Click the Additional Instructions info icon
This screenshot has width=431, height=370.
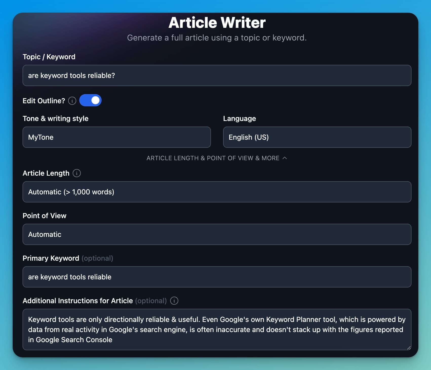pos(174,301)
